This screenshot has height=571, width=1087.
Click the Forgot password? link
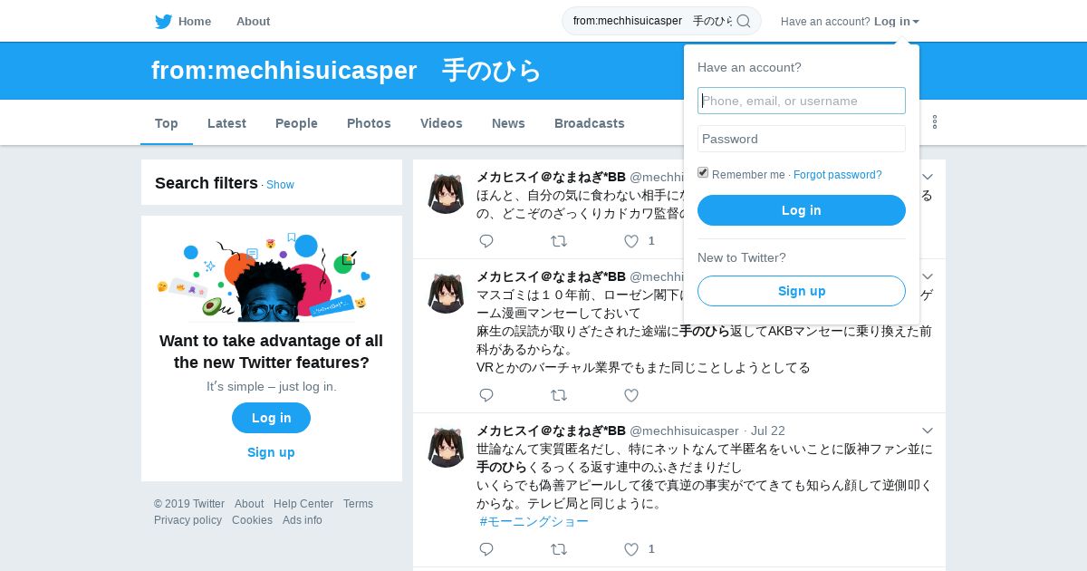[x=838, y=175]
